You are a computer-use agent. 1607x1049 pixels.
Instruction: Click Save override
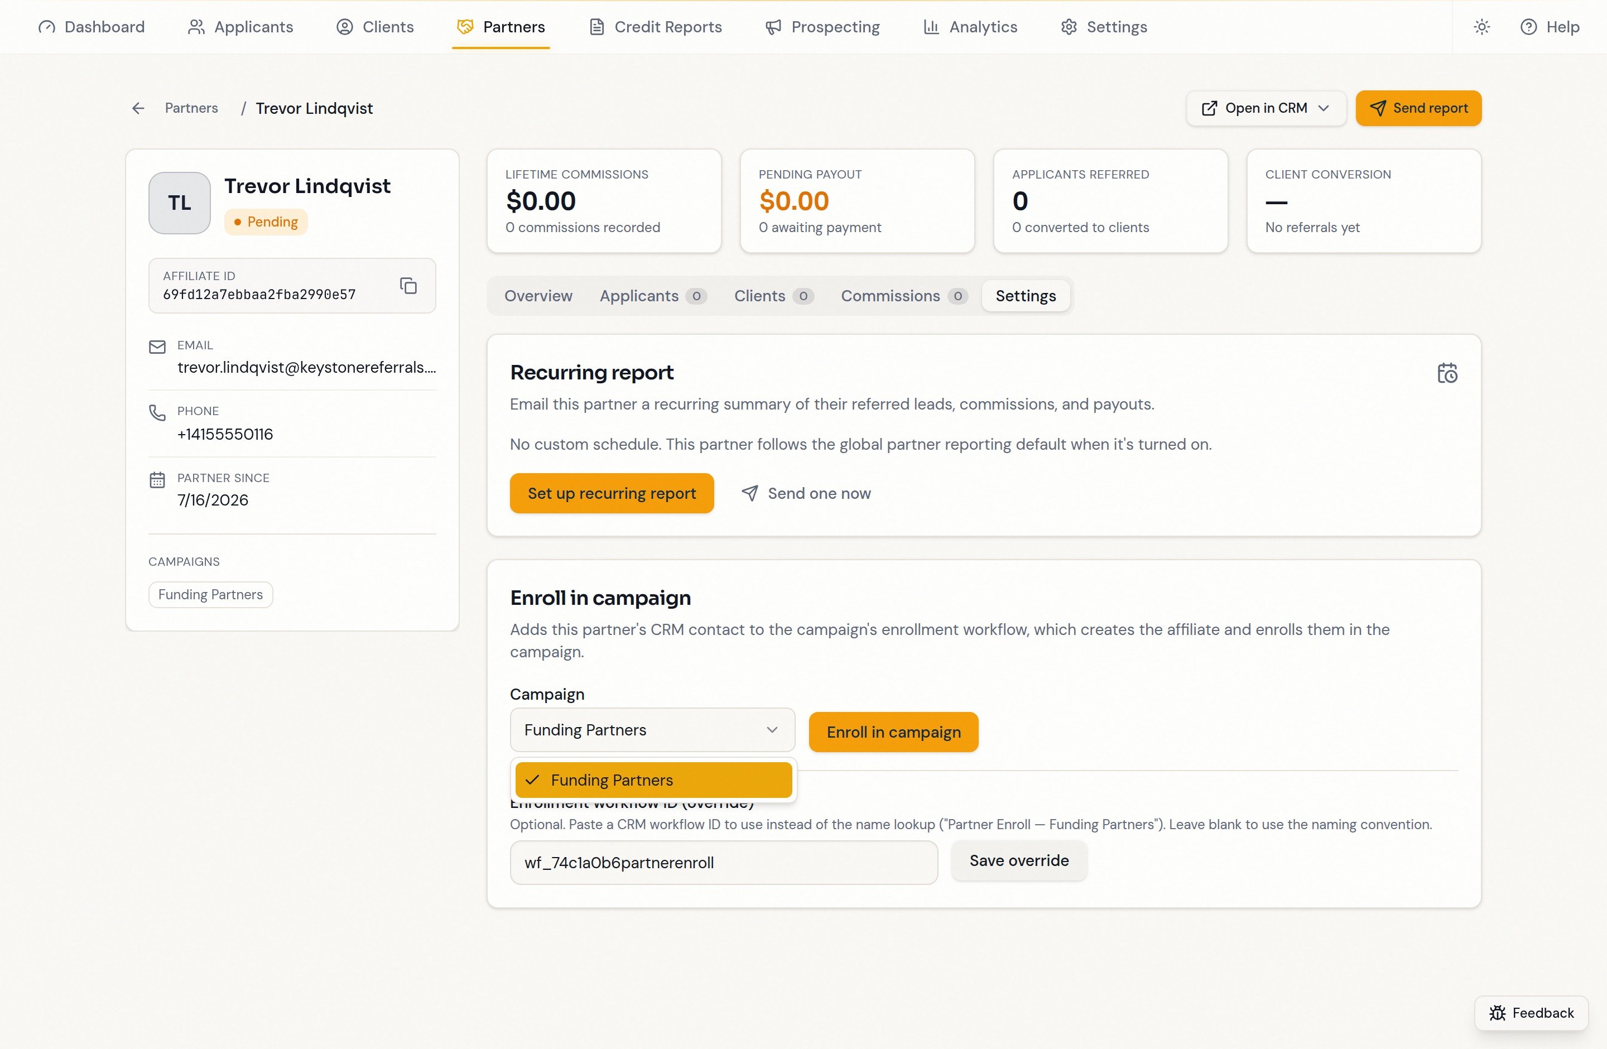[x=1019, y=860]
